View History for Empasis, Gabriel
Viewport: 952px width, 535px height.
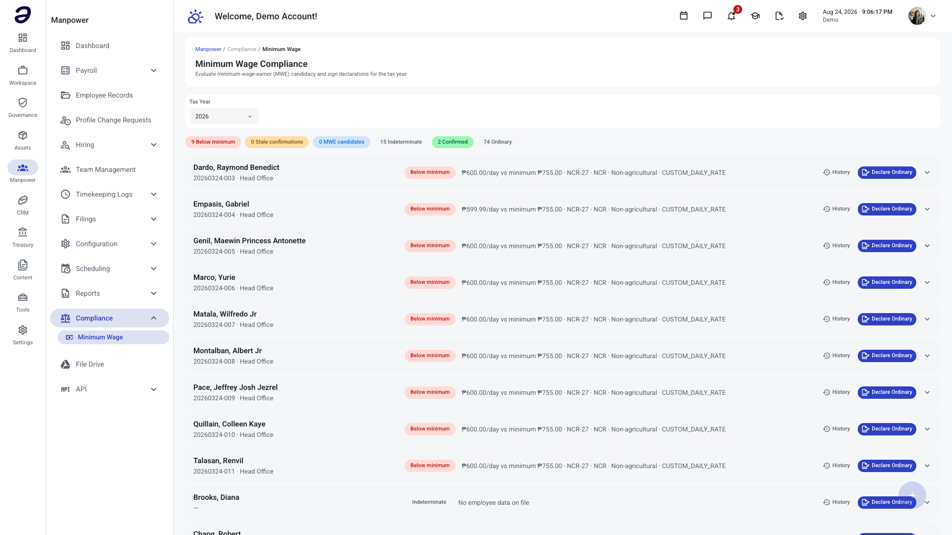(836, 209)
